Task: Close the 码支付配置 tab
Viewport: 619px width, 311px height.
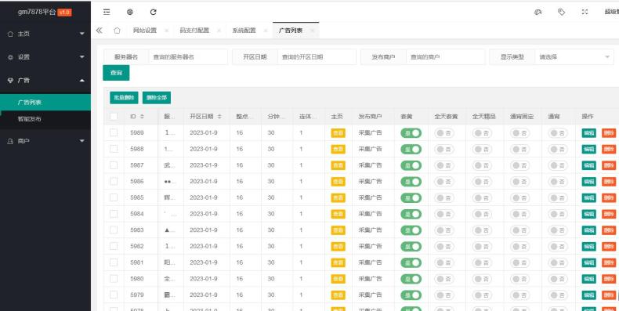Action: pos(219,31)
